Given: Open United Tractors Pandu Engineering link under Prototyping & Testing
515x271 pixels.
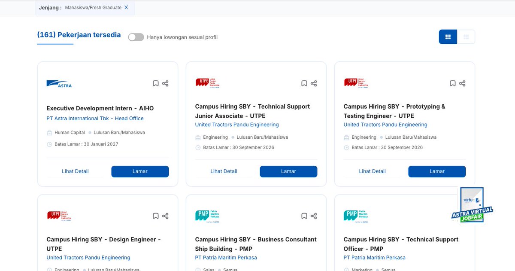Looking at the screenshot, I should (385, 125).
